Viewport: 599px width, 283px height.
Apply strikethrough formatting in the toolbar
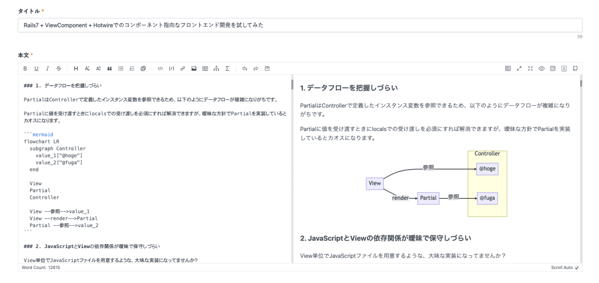pos(58,68)
